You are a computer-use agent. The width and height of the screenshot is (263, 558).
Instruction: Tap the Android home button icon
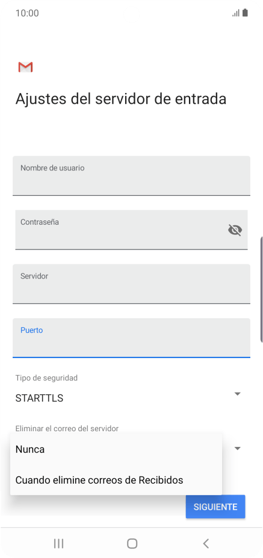click(132, 544)
